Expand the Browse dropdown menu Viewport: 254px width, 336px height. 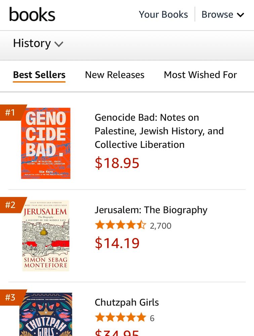pyautogui.click(x=222, y=14)
